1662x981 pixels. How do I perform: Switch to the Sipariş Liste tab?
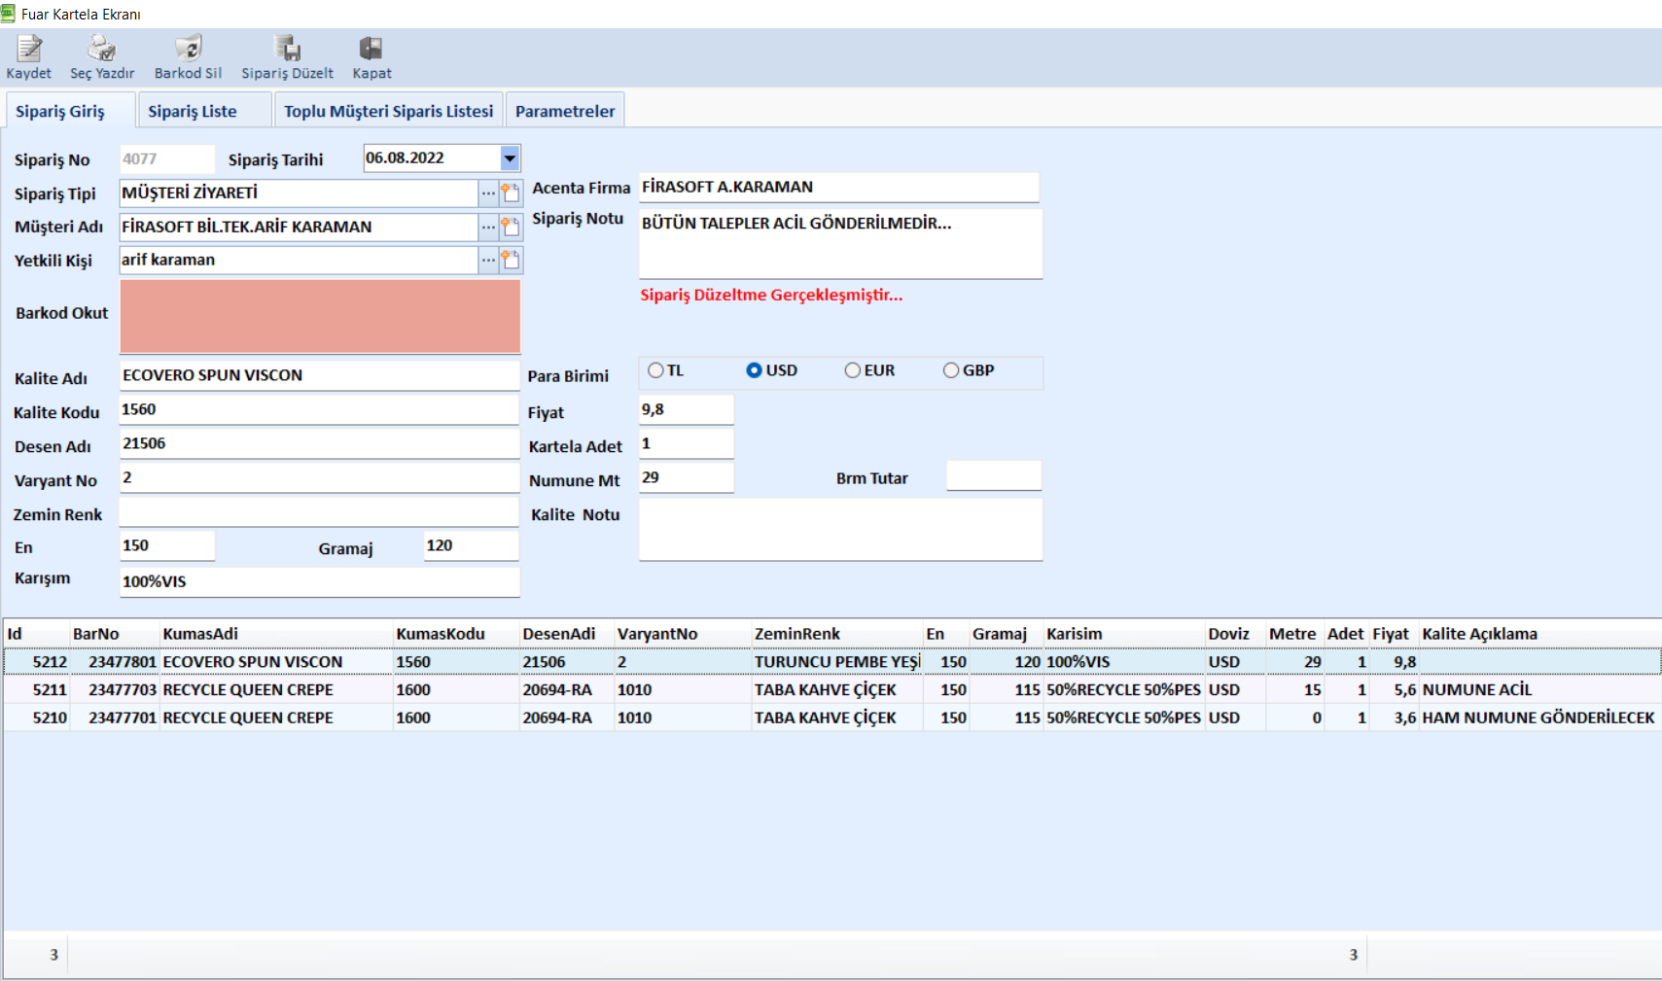coord(193,111)
